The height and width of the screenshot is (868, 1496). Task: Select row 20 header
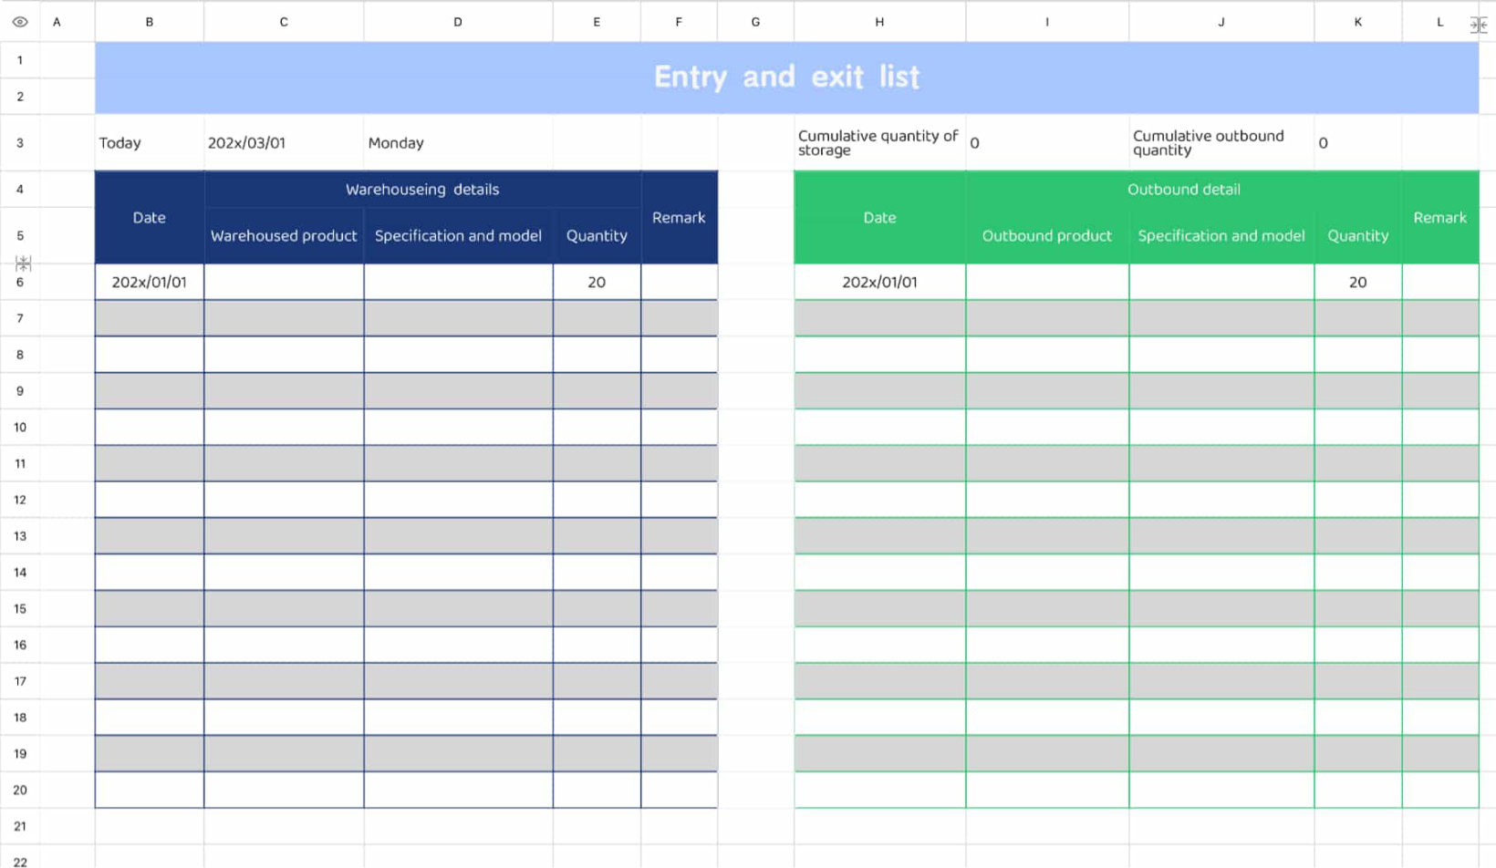click(x=20, y=790)
